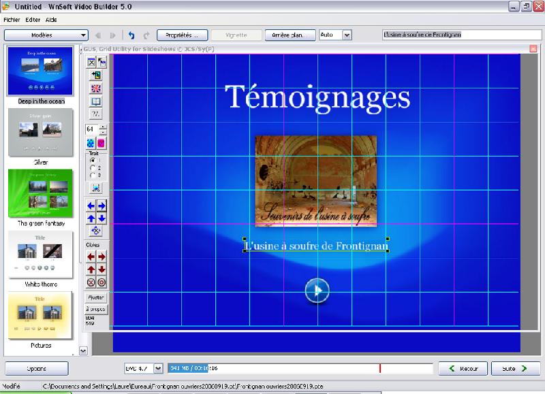Click the Arrière plan button

[290, 35]
